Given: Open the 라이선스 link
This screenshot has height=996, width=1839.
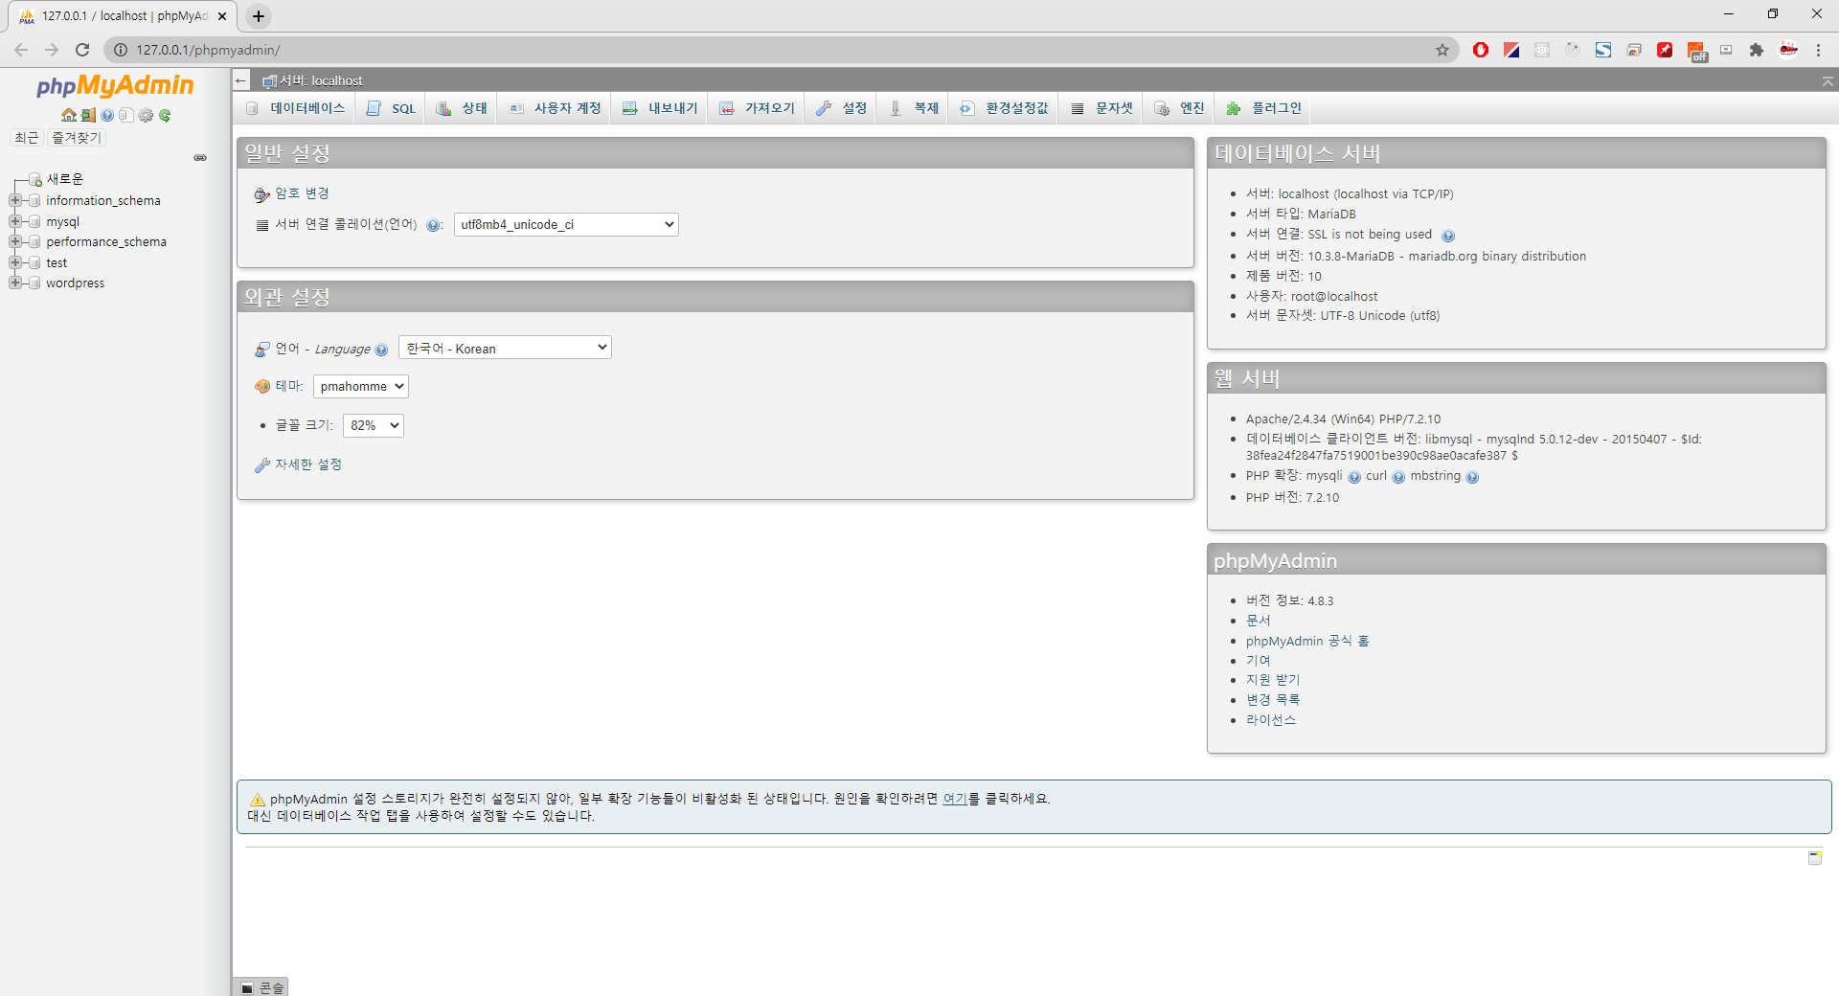Looking at the screenshot, I should click(1271, 720).
